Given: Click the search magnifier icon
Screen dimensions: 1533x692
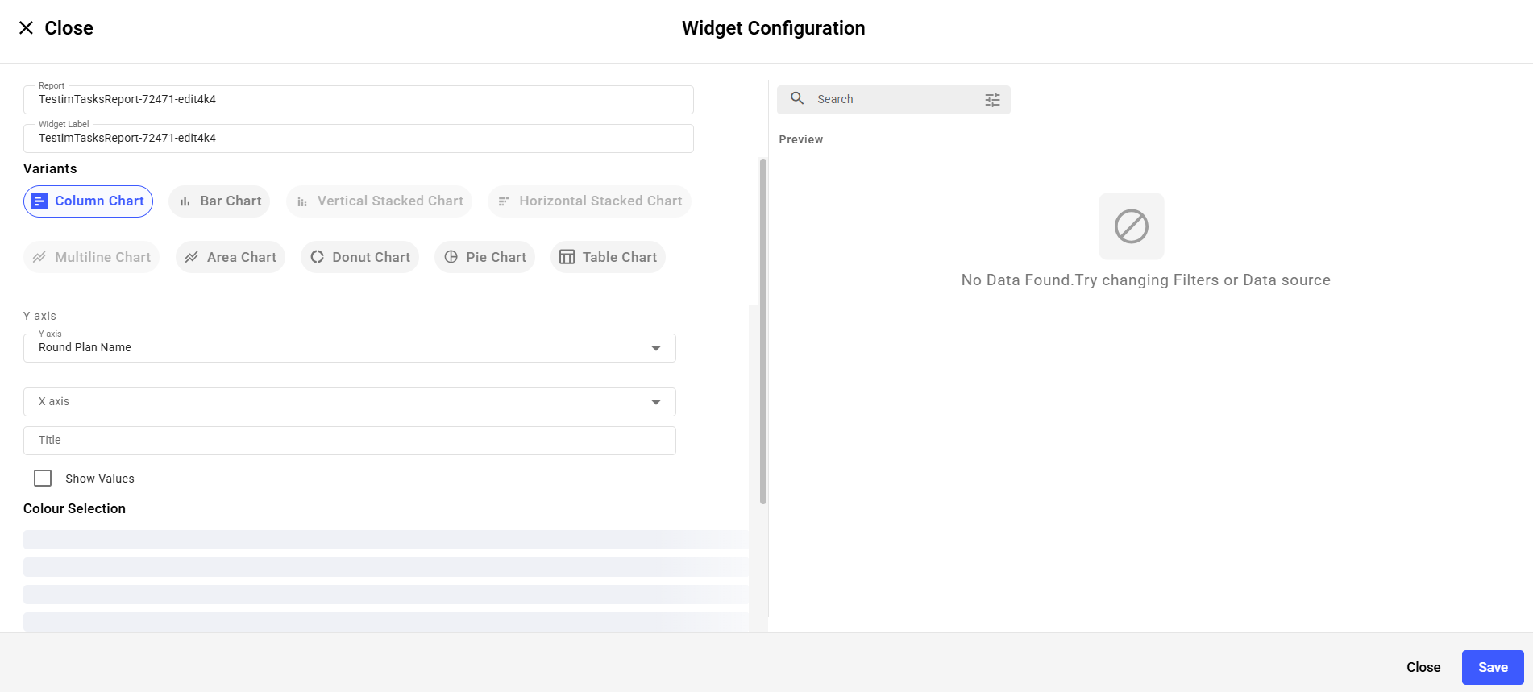Looking at the screenshot, I should pos(797,98).
